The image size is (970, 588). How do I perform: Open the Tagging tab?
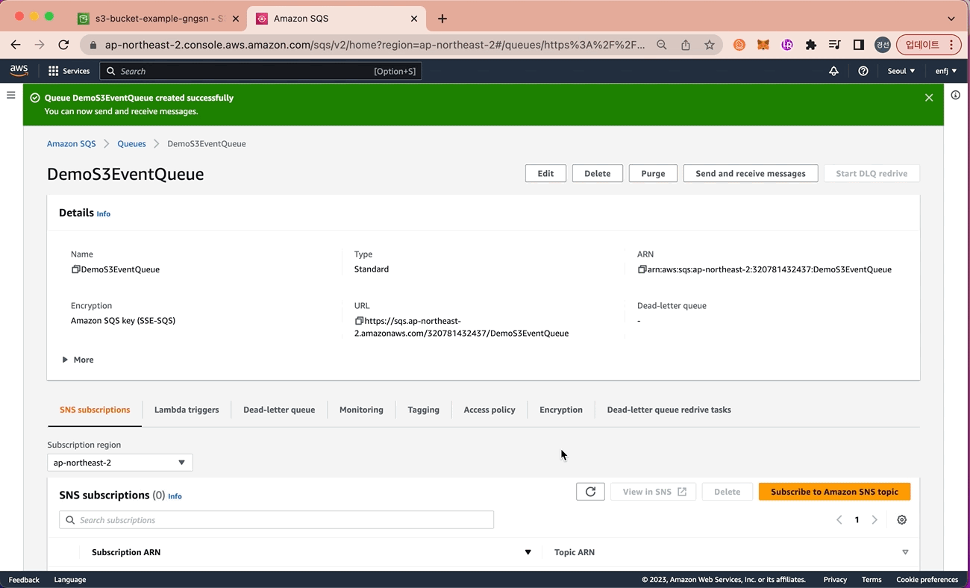[424, 410]
